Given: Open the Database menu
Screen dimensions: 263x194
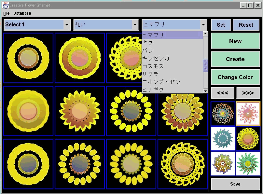Looking at the screenshot, I should (x=22, y=13).
